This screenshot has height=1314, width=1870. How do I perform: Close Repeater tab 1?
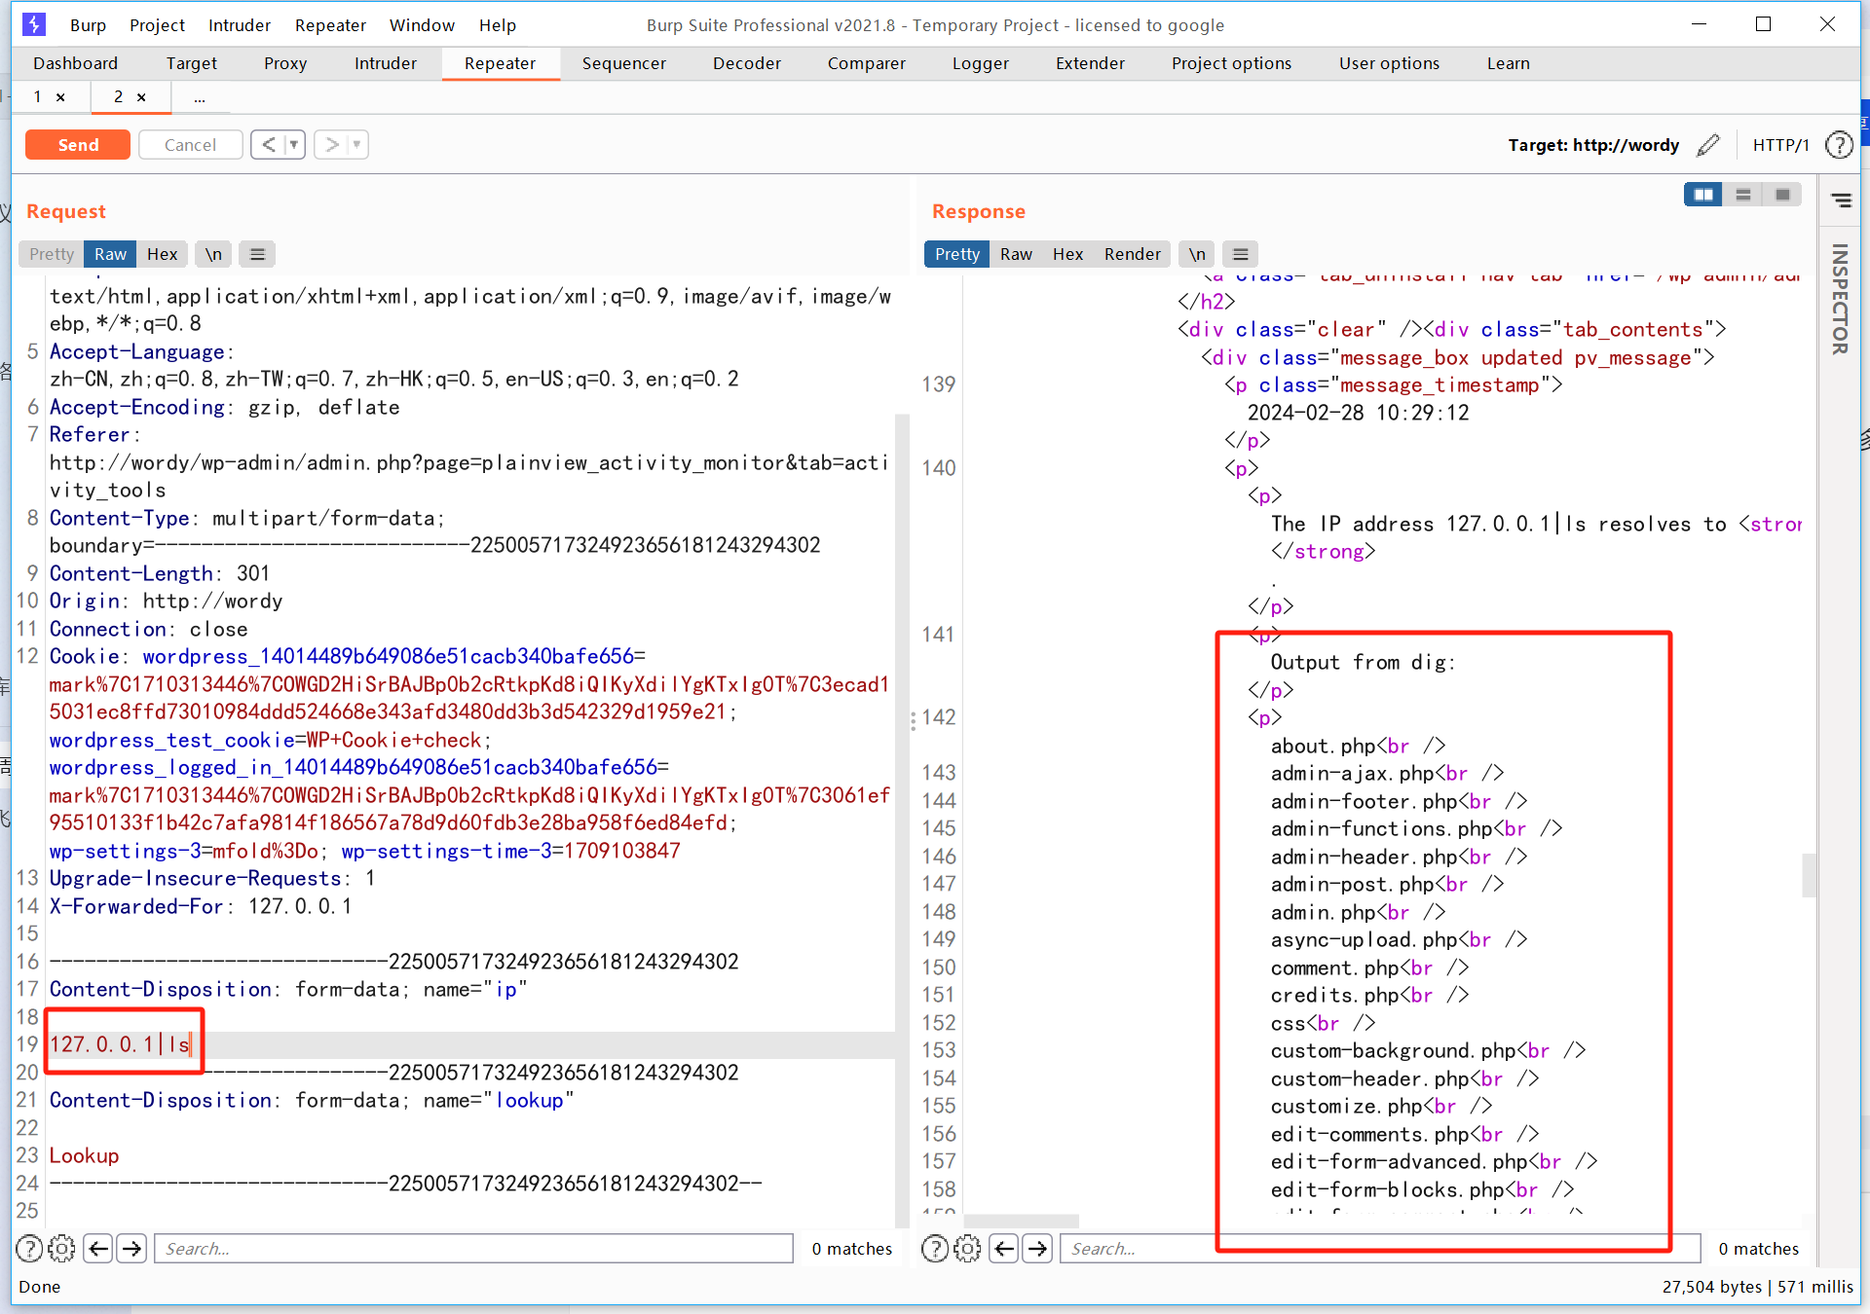tap(60, 96)
